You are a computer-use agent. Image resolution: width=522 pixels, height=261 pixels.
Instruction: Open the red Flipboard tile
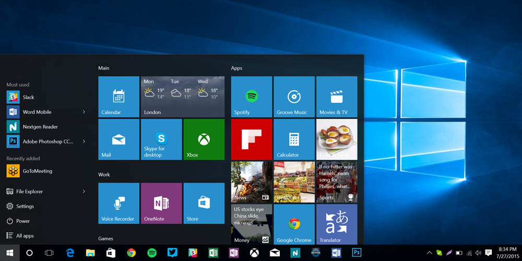(252, 139)
